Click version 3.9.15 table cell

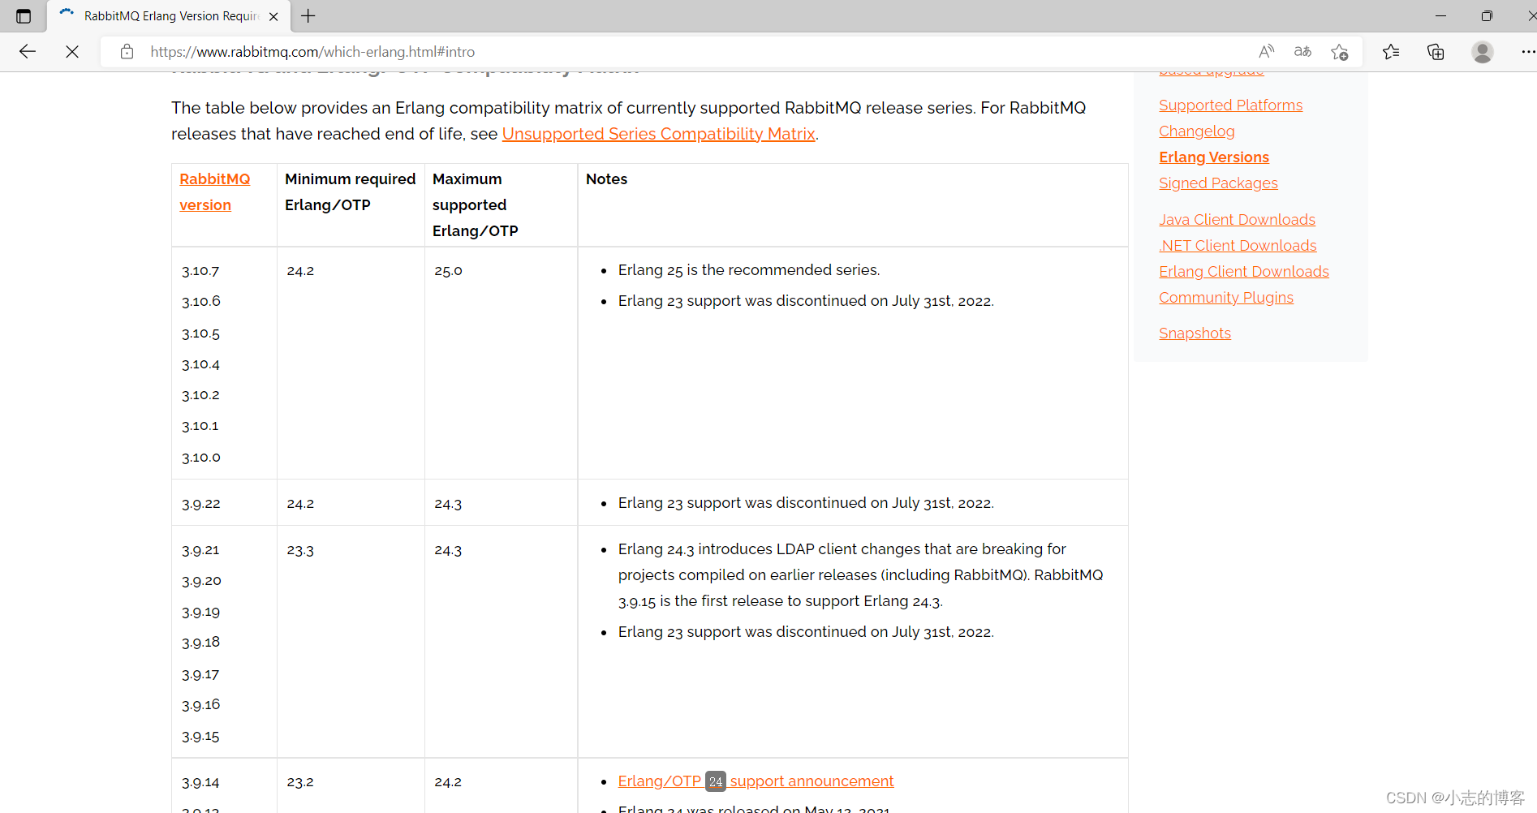tap(200, 737)
